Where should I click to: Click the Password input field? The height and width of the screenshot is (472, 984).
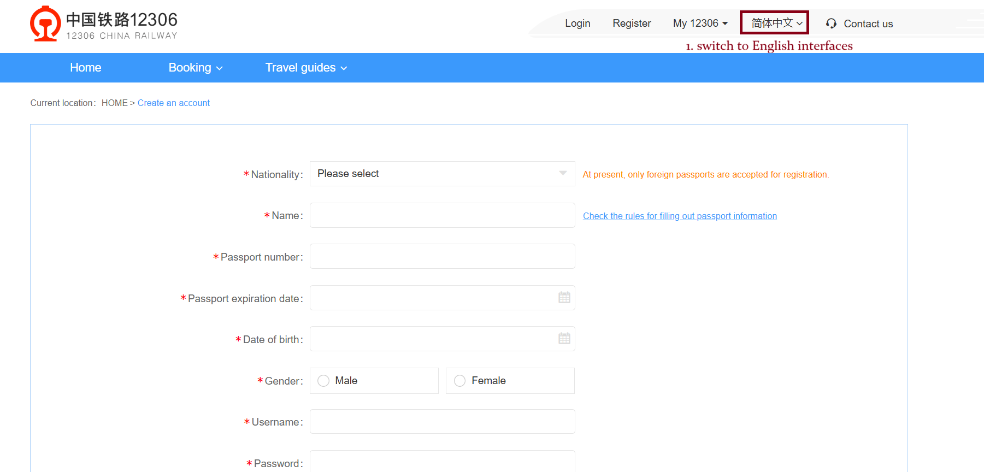tap(442, 462)
